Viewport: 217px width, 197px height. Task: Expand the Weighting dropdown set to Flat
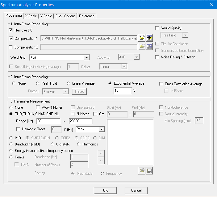pyautogui.click(x=86, y=58)
